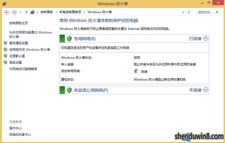
Task: Expand breadcrumb arrow after 控制面板
Action: tap(56, 12)
